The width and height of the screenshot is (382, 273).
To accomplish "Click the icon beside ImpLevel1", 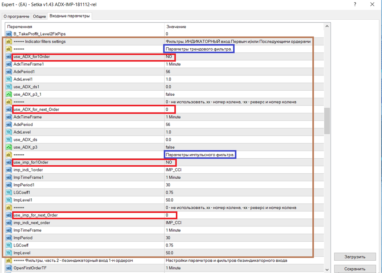I will click(9, 200).
